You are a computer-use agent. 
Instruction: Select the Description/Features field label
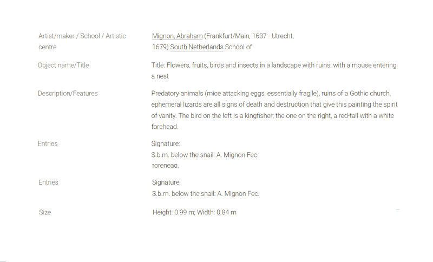[x=68, y=94]
